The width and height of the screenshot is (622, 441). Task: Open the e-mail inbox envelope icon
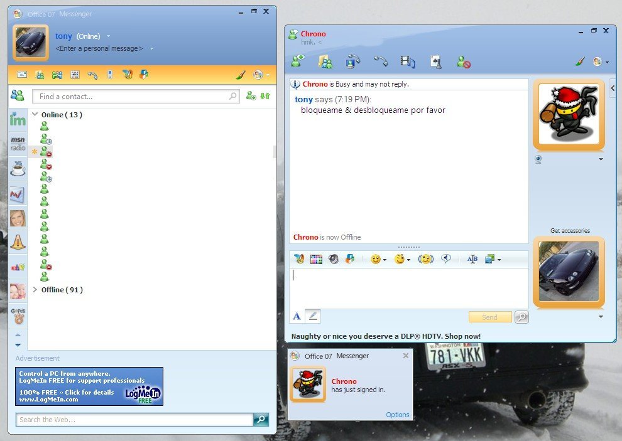point(22,75)
